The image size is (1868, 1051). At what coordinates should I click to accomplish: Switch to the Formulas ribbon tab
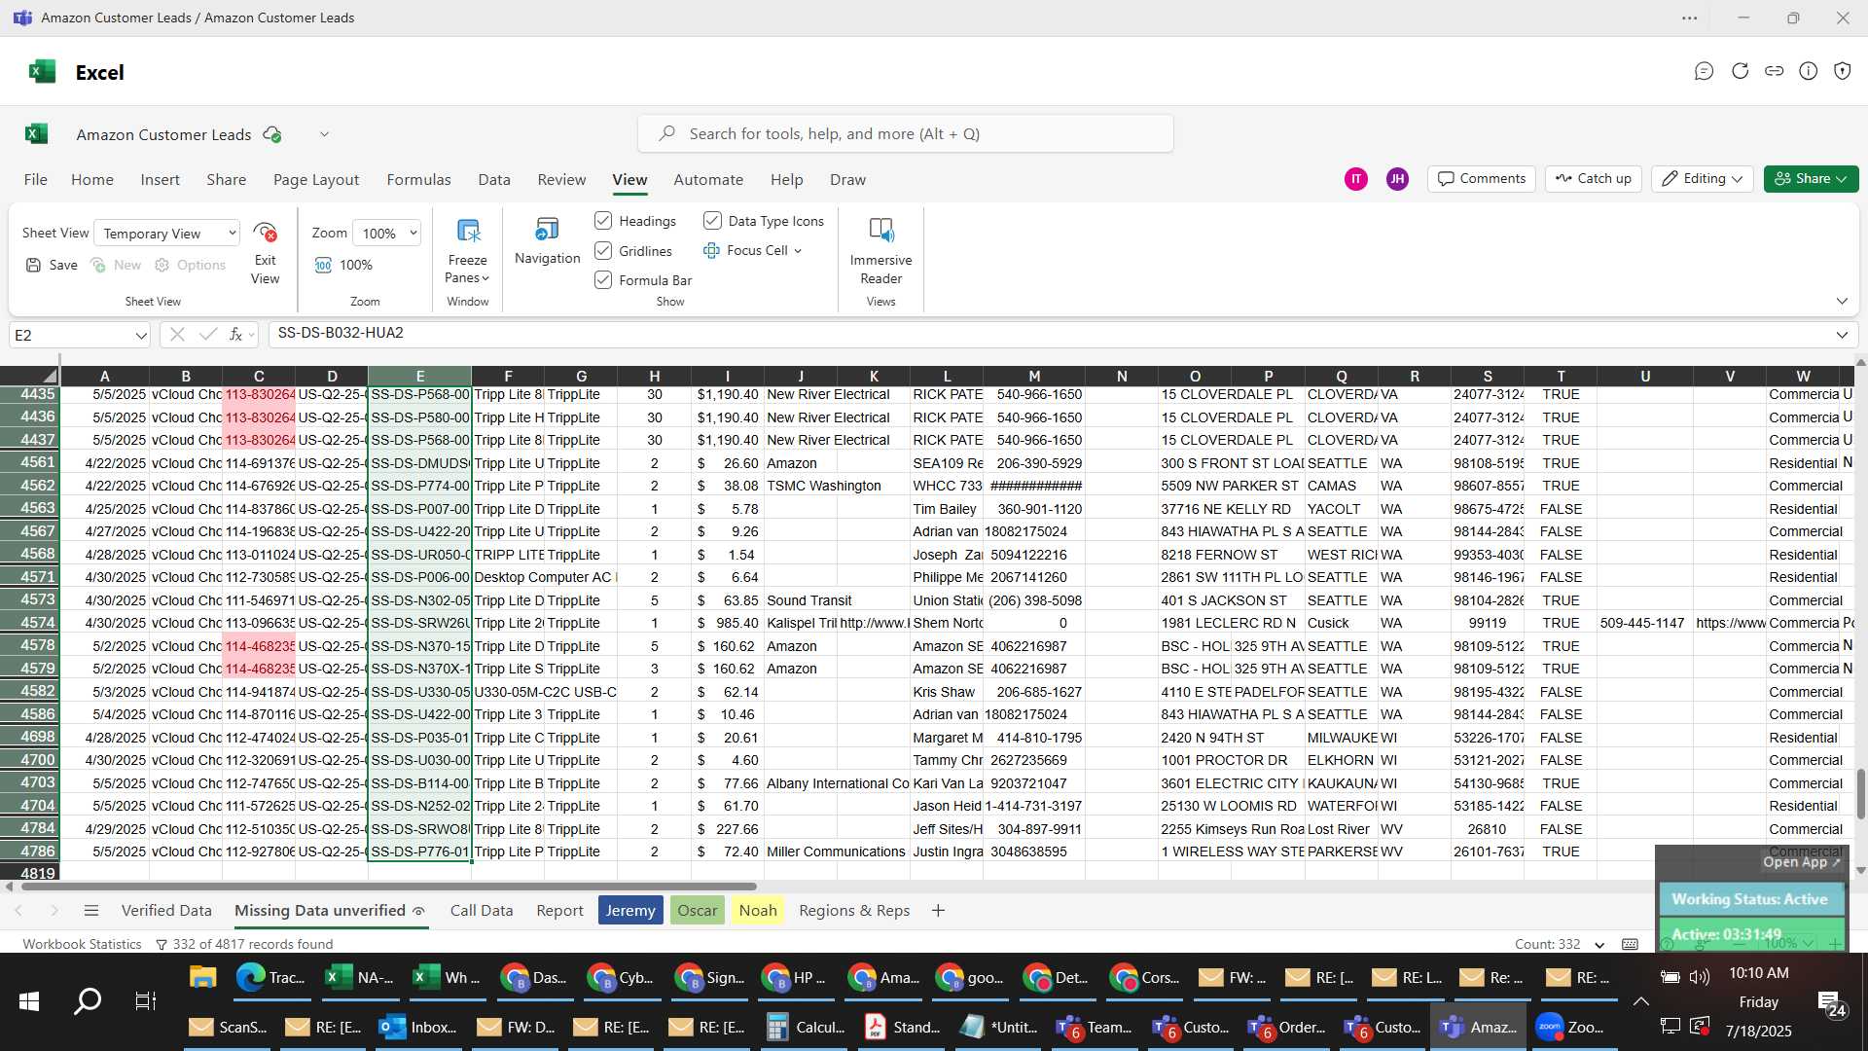[418, 180]
